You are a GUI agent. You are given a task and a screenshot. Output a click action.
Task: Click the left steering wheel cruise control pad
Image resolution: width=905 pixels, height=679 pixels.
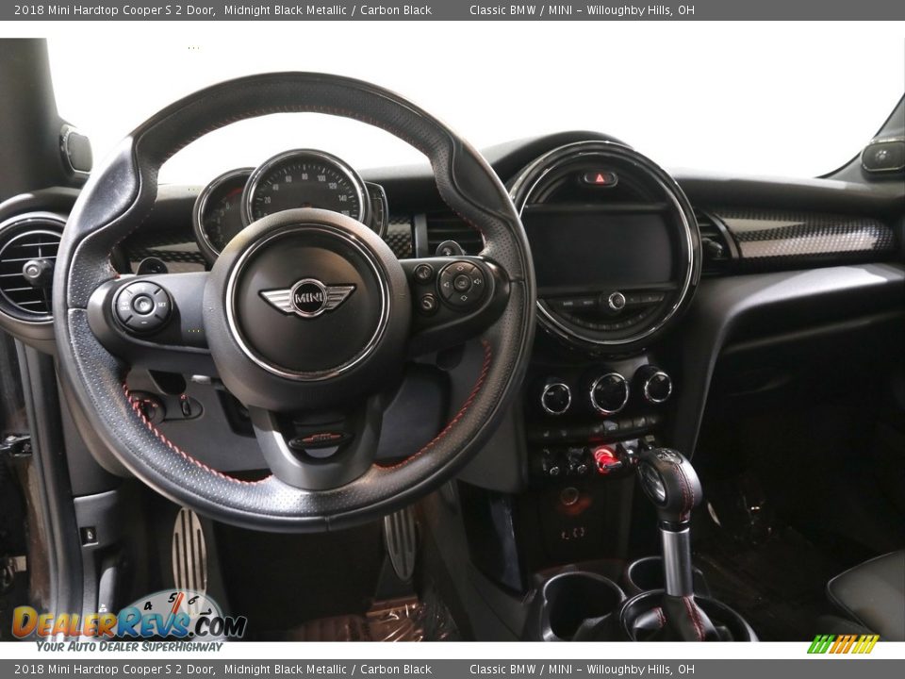tap(142, 306)
